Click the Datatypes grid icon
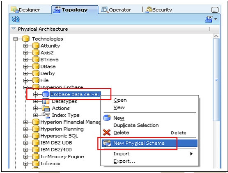The width and height of the screenshot is (228, 173). (x=46, y=101)
